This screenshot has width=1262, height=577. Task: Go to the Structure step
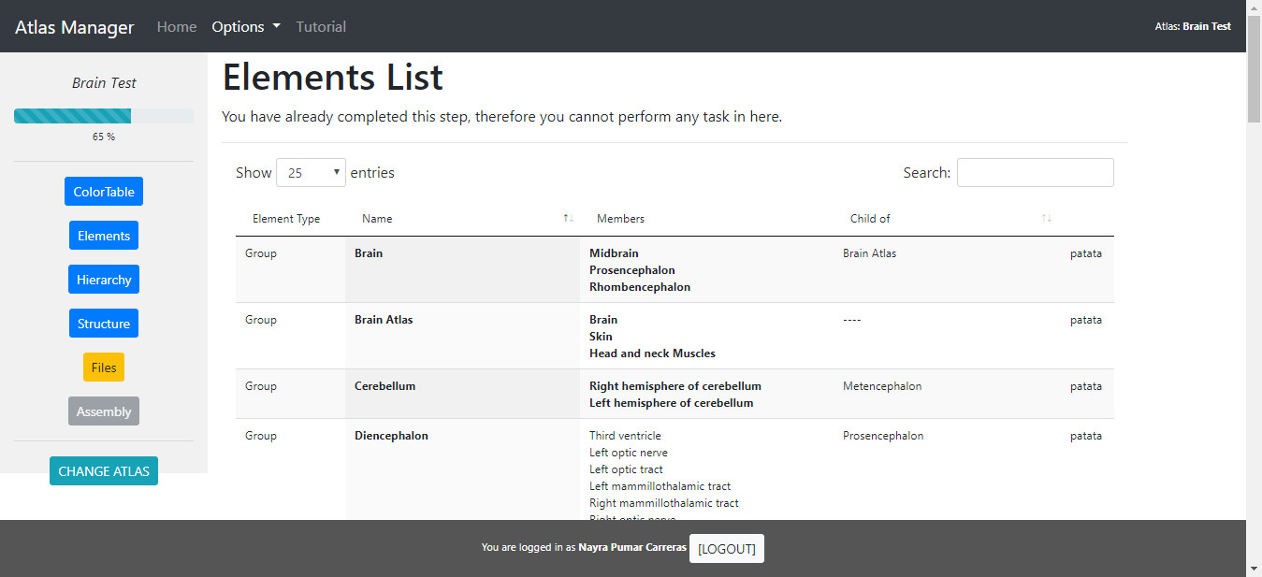104,324
